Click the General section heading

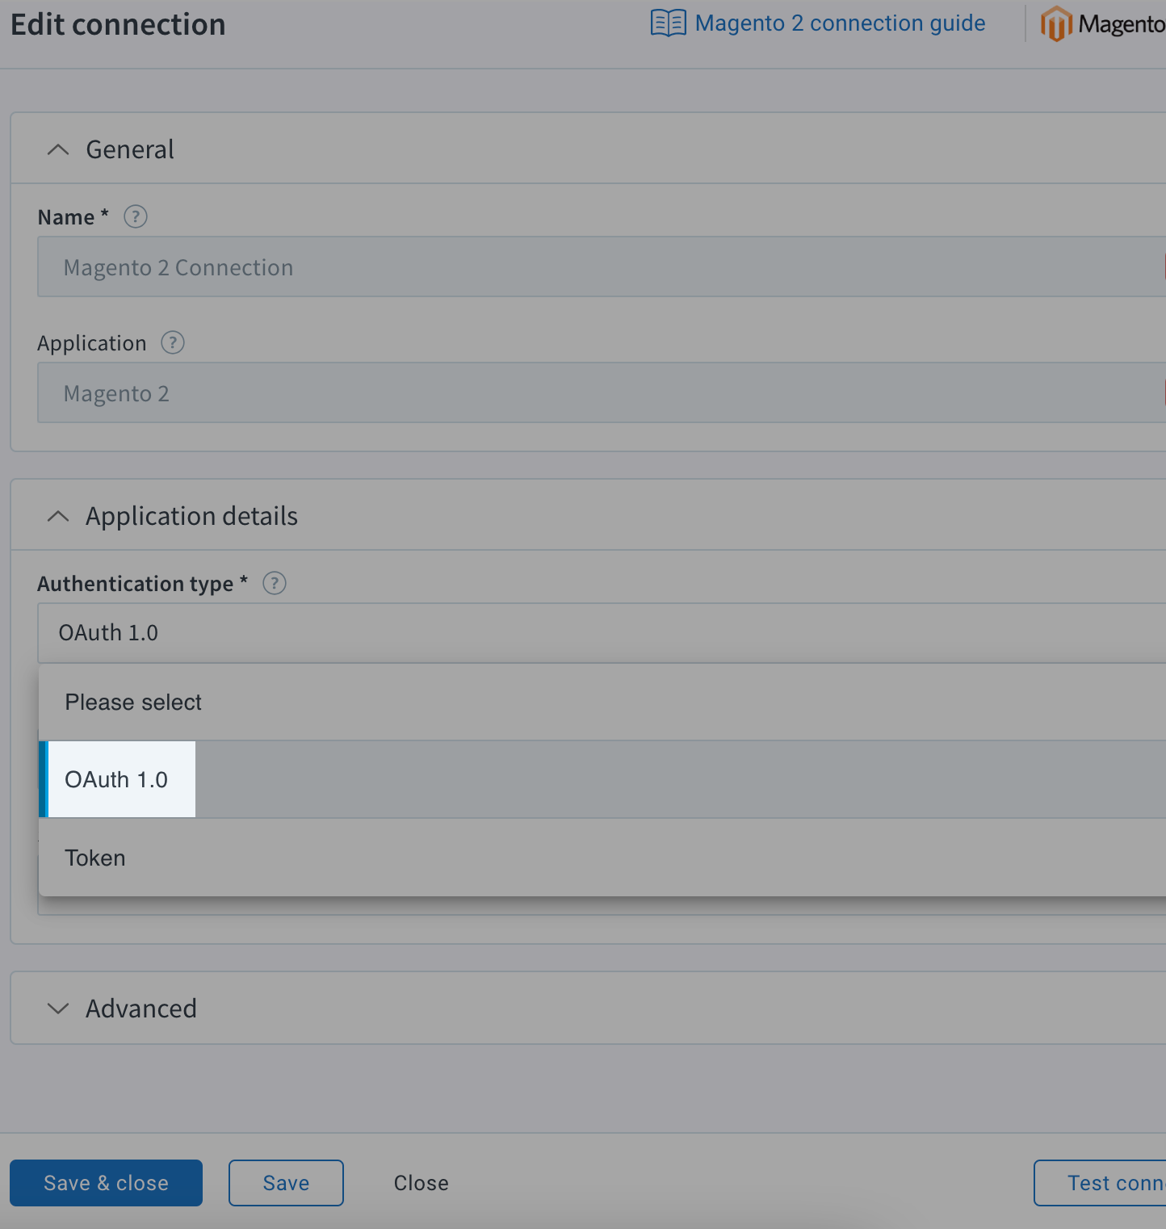pos(130,149)
